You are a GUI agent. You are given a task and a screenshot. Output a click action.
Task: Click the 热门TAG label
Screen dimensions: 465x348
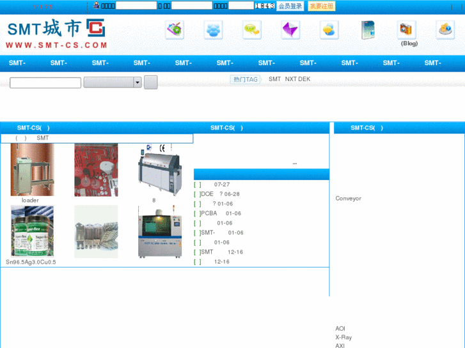tap(246, 79)
